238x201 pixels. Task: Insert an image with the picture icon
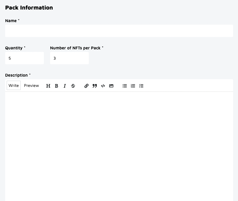(x=111, y=86)
